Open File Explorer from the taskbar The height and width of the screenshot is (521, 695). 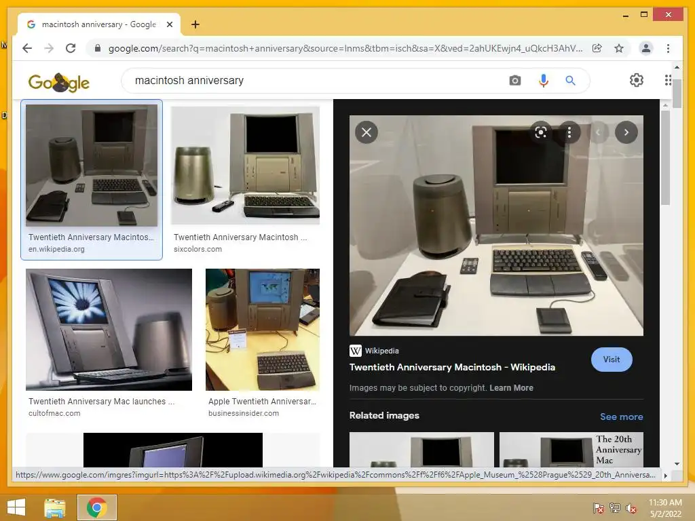click(x=55, y=507)
